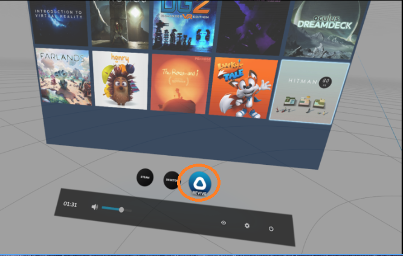403x256 pixels.
Task: Launch Hitman GO tile
Action: (309, 92)
